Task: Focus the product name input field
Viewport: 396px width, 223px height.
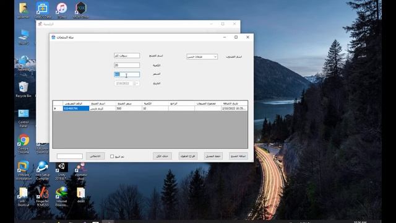Action: (127, 55)
